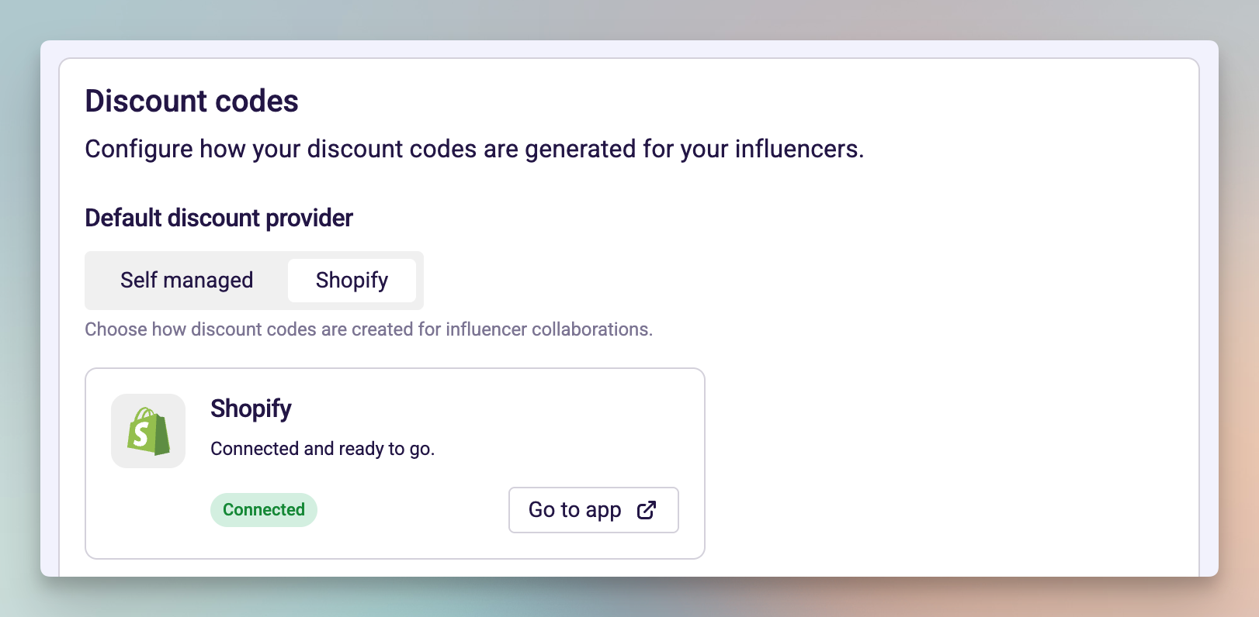1259x617 pixels.
Task: Click the Shopify card title text
Action: [250, 408]
